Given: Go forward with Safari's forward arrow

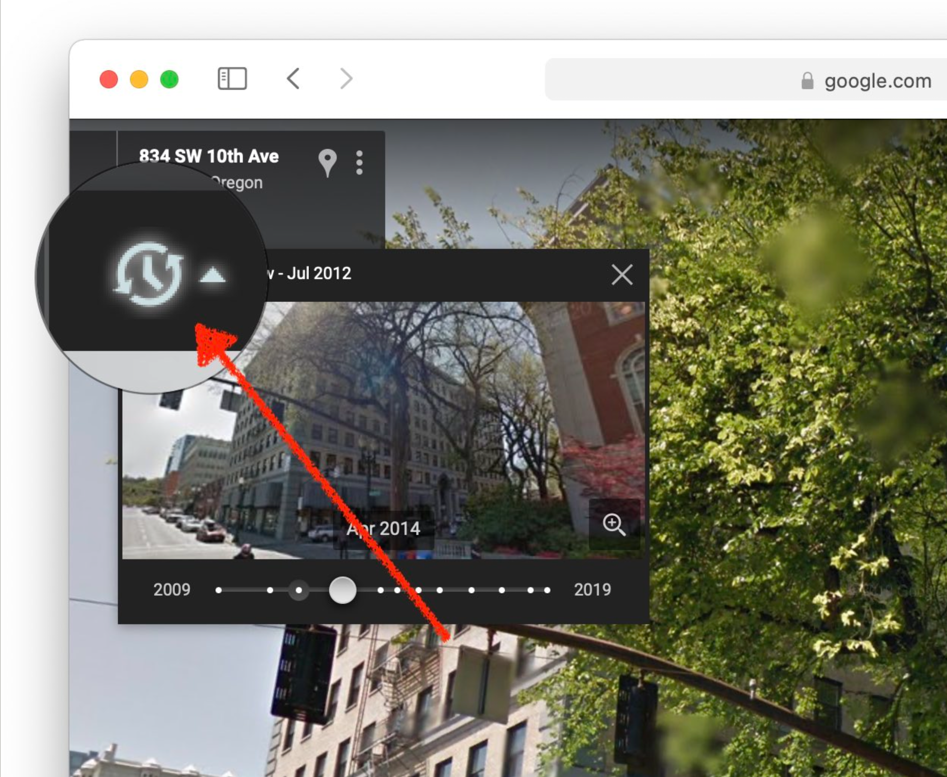Looking at the screenshot, I should (x=346, y=79).
